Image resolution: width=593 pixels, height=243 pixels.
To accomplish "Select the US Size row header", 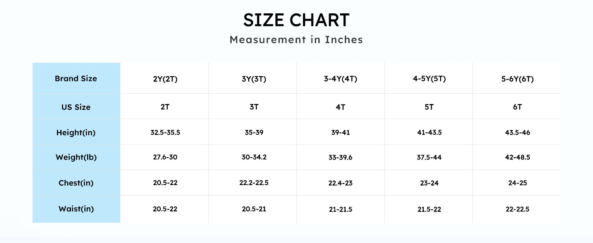I will 76,107.
